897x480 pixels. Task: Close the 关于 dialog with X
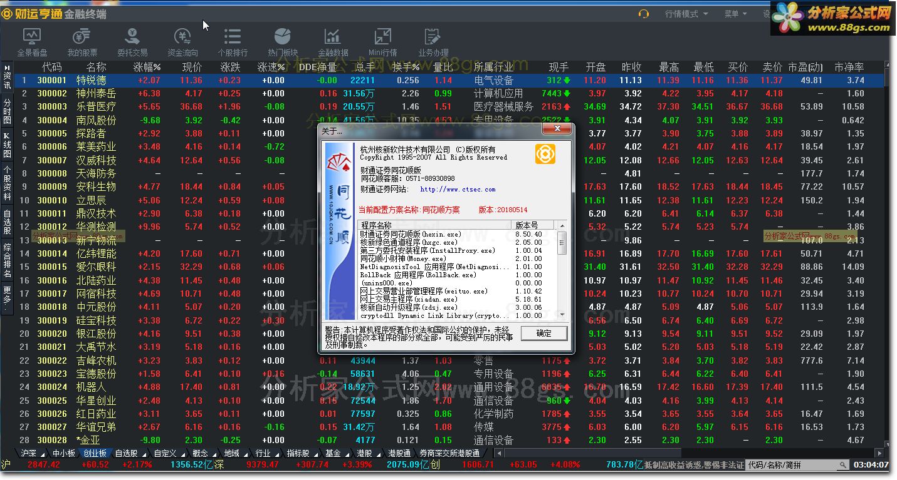click(556, 130)
